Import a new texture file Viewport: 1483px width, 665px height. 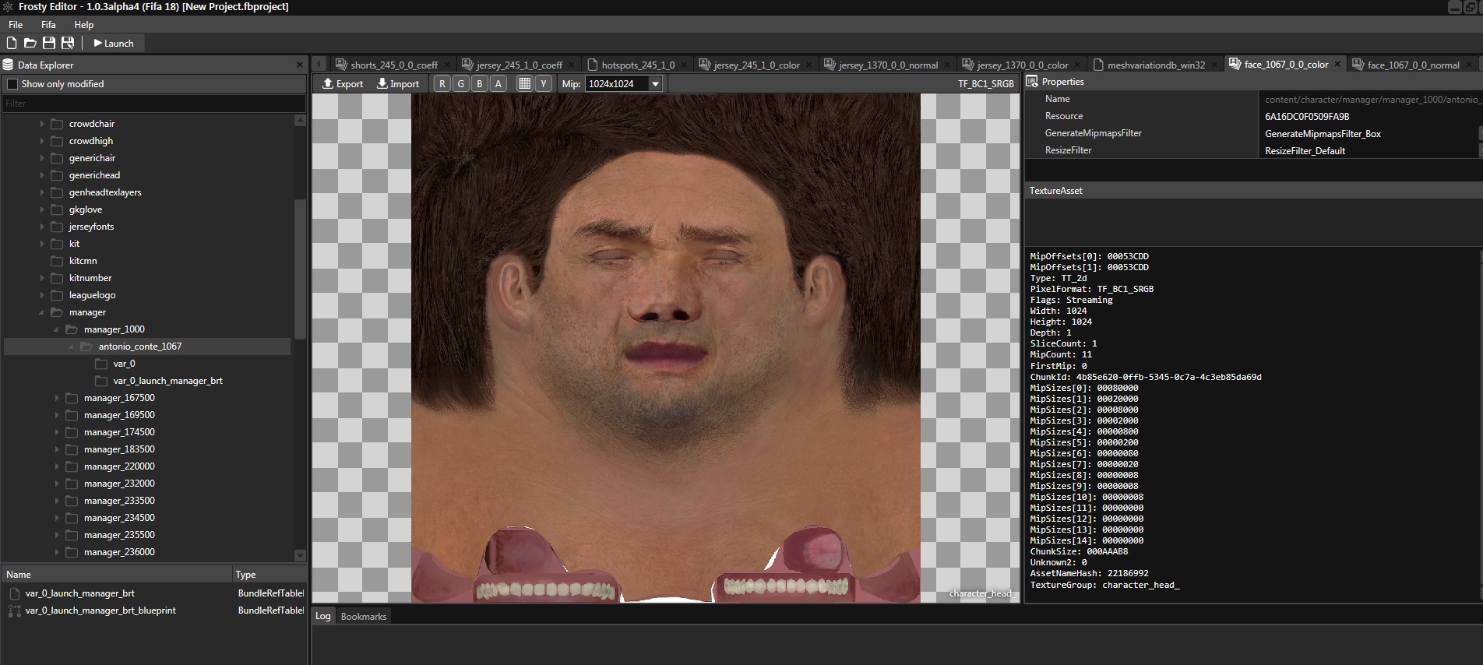tap(398, 83)
